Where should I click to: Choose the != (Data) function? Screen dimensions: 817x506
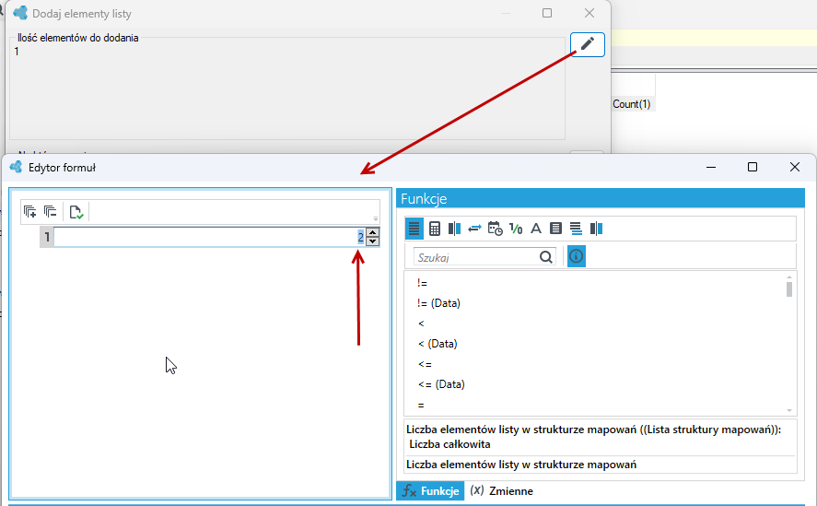tap(438, 303)
